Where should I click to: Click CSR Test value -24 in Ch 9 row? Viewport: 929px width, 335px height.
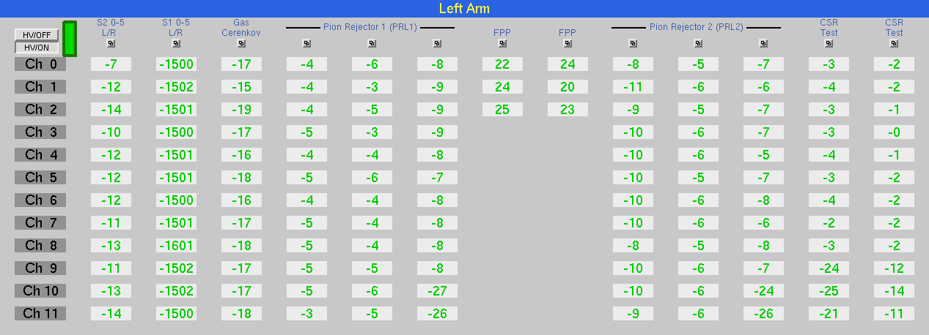tap(829, 268)
